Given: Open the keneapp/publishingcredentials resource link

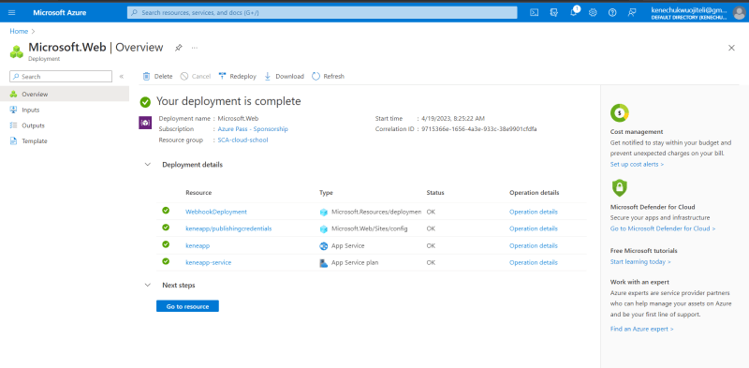Looking at the screenshot, I should point(228,228).
